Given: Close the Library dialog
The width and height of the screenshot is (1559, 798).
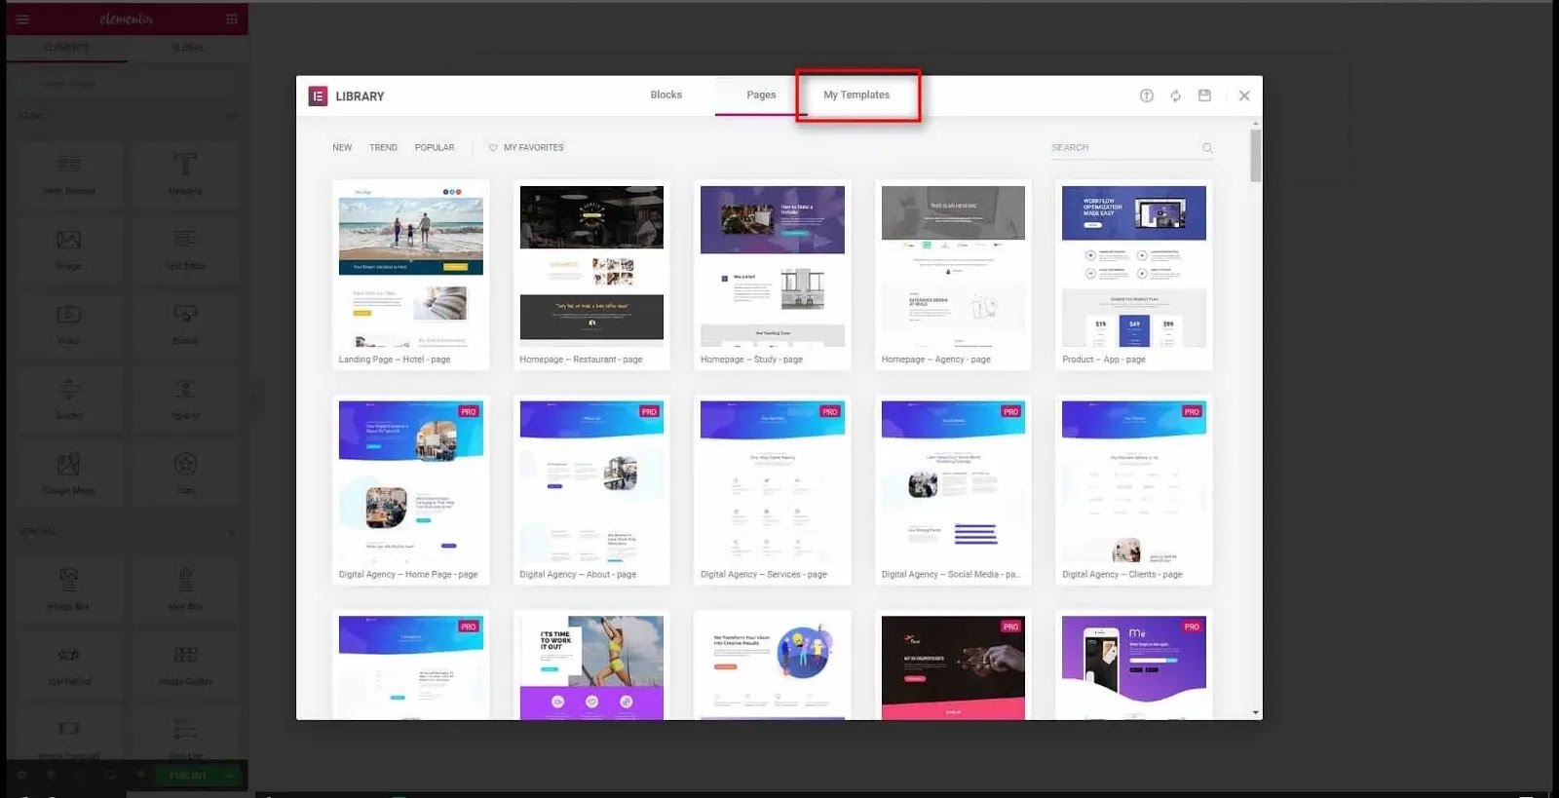Looking at the screenshot, I should pyautogui.click(x=1244, y=95).
